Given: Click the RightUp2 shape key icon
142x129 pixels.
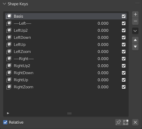Looking at the screenshot, I should 9,66.
